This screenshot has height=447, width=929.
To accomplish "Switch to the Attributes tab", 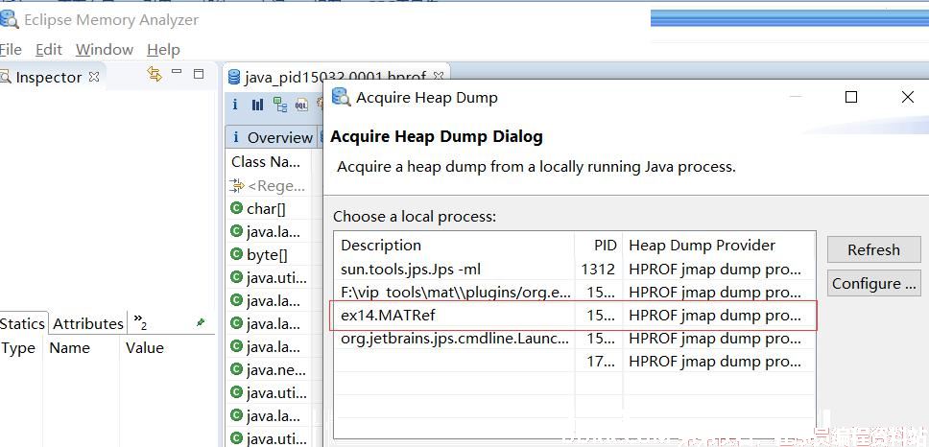I will click(87, 324).
